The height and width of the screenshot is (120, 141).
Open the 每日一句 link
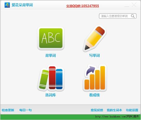pos(25,110)
